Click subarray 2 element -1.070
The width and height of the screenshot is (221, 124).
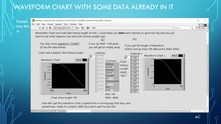pyautogui.click(x=135, y=69)
